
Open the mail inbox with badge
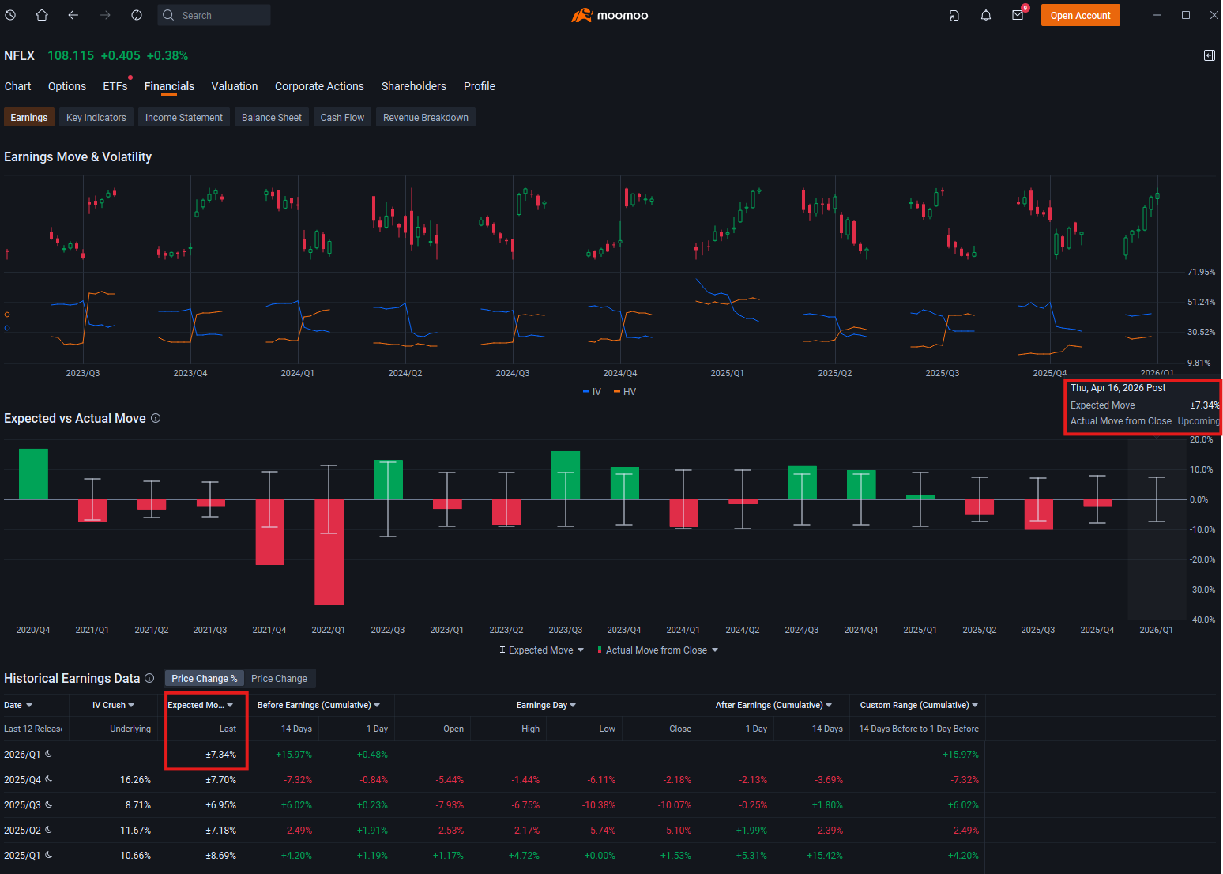(x=1018, y=15)
